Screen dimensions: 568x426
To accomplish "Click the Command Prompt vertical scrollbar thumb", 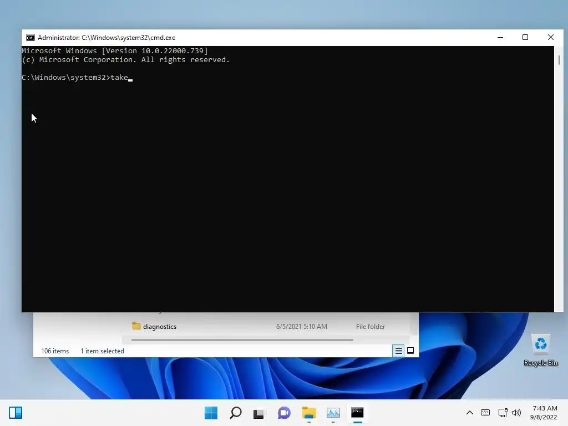I will click(x=559, y=60).
